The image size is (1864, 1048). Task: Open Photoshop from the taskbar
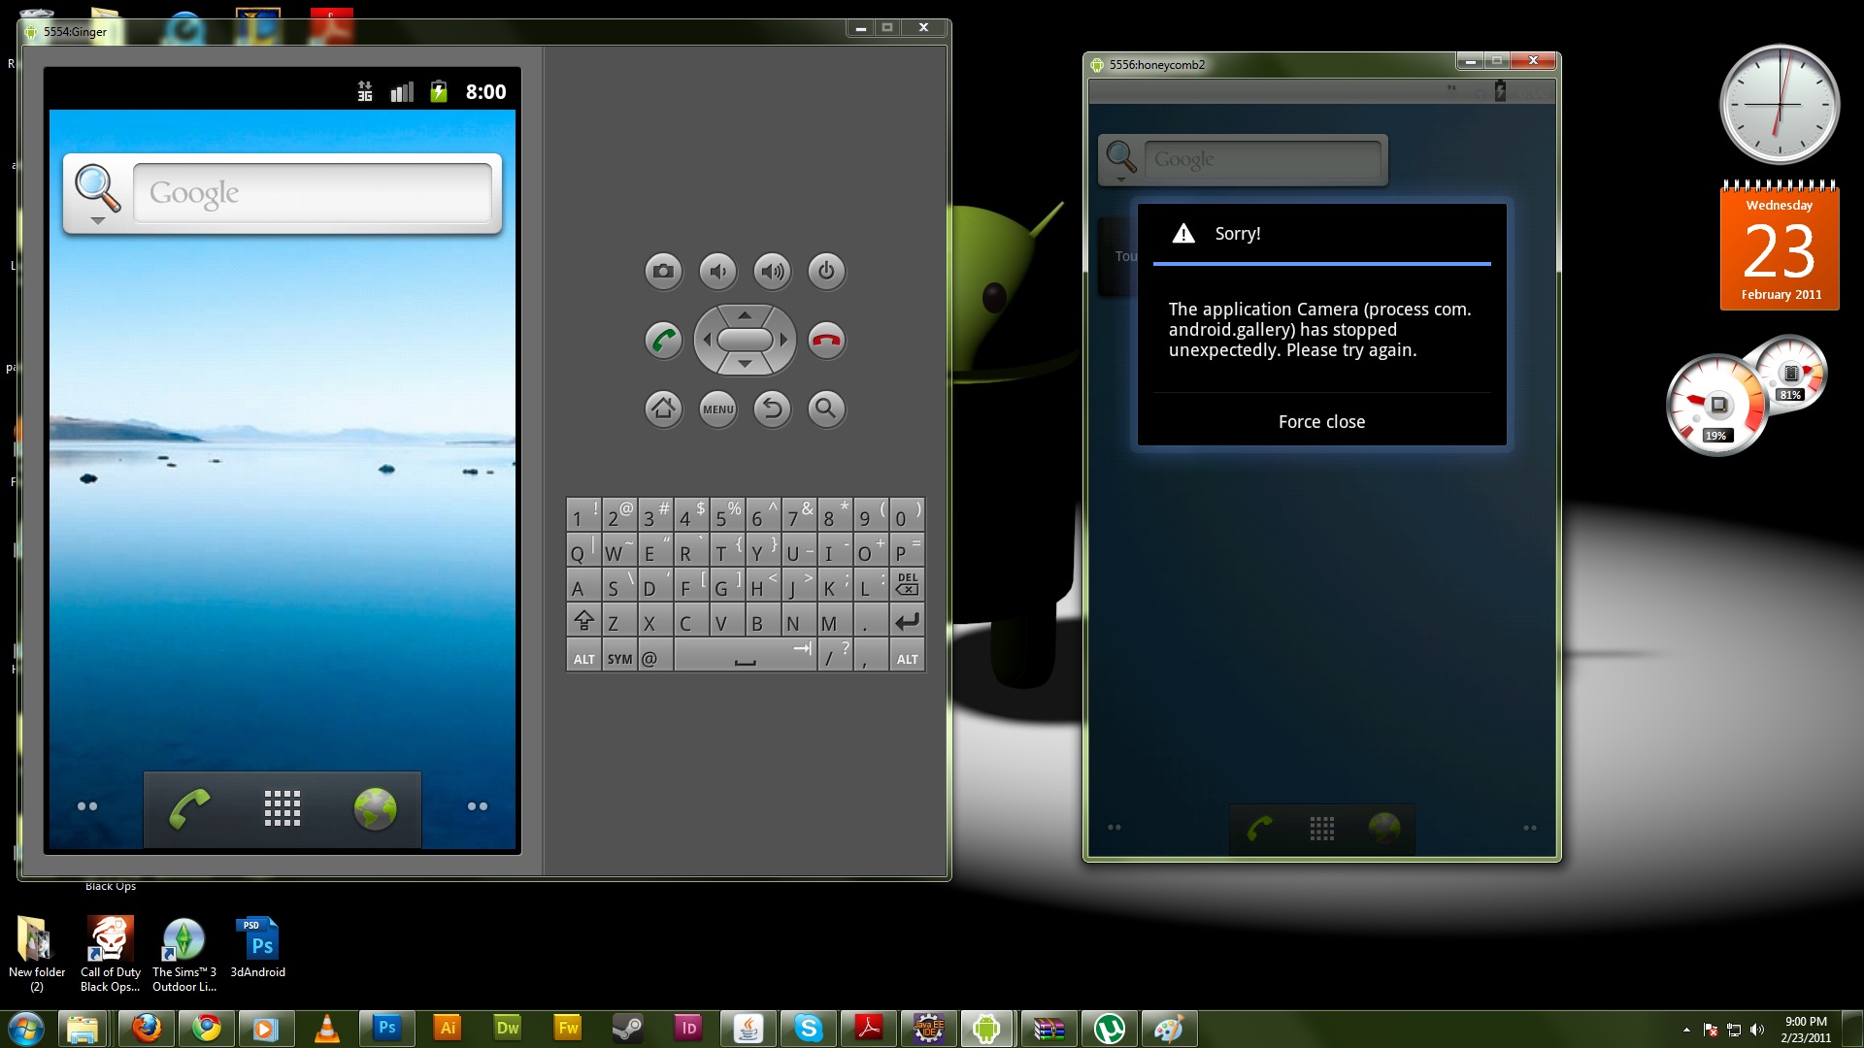click(386, 1028)
